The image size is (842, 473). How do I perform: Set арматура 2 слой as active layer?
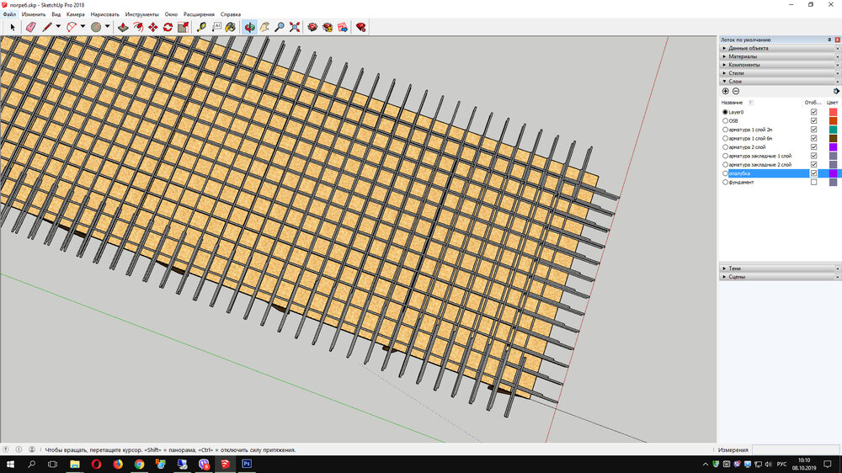coord(725,146)
